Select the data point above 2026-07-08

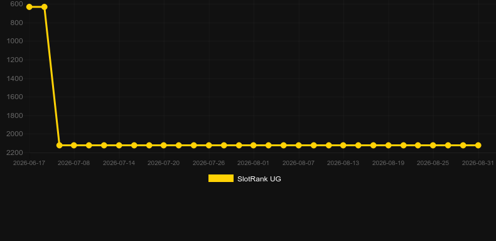pos(73,145)
